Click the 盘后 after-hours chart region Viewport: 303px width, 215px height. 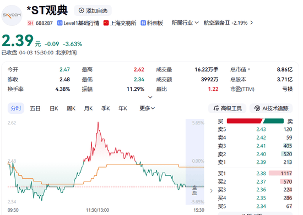click(x=195, y=162)
